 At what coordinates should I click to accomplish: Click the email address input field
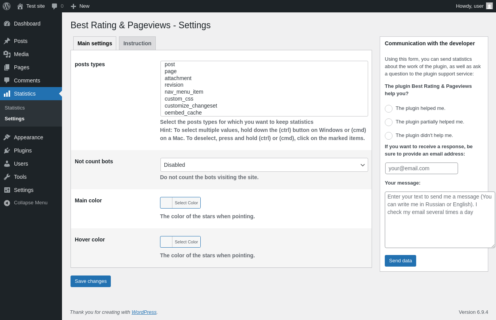coord(421,168)
